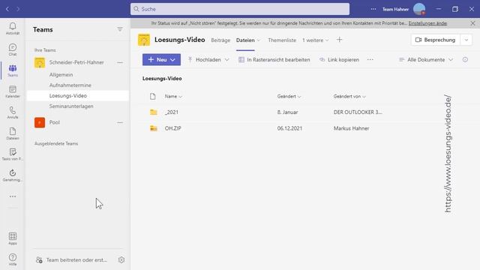Viewport: 480px width, 270px height.
Task: Select the Allgemein channel
Action: tap(61, 75)
